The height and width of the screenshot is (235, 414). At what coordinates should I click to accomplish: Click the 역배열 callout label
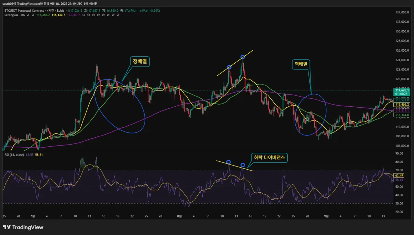tap(301, 64)
